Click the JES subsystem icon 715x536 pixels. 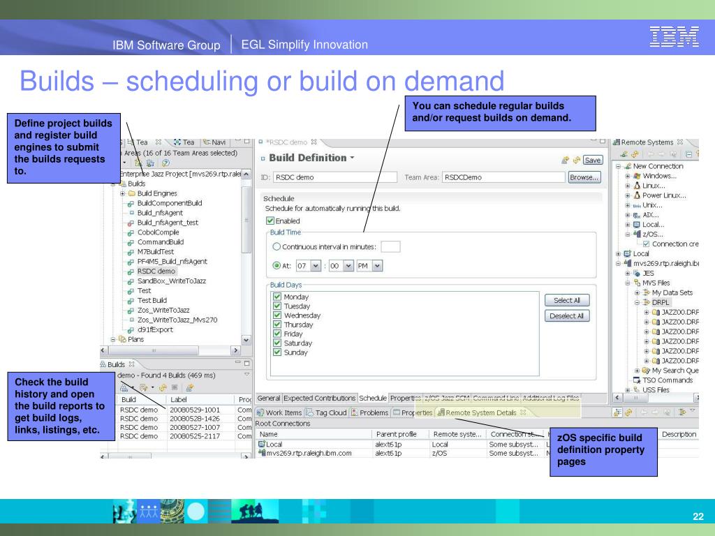coord(637,273)
